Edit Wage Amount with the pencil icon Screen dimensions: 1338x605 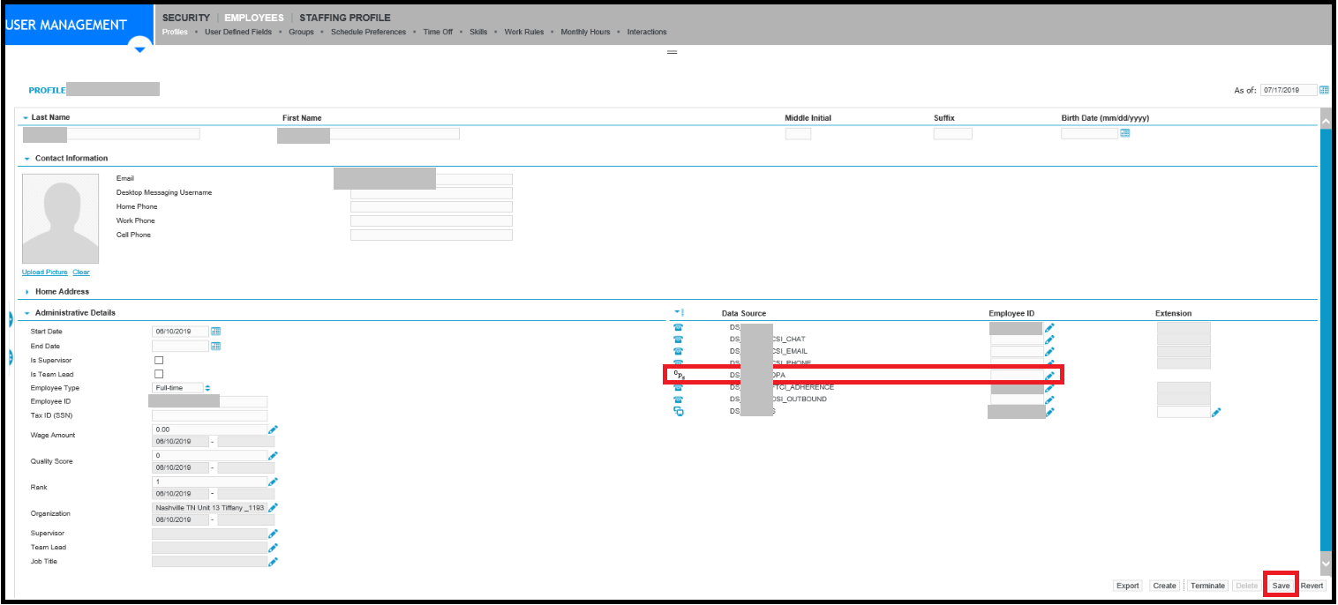tap(274, 430)
